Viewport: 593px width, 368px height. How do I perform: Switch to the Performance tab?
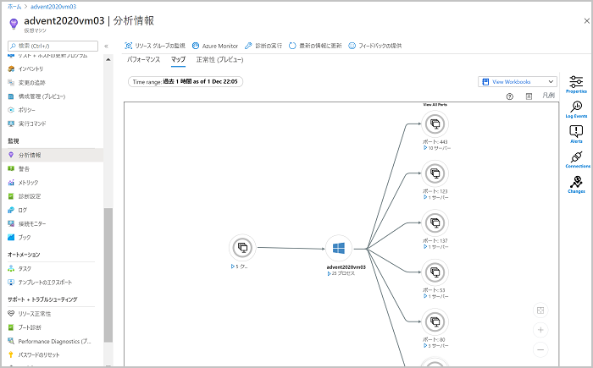click(x=143, y=60)
